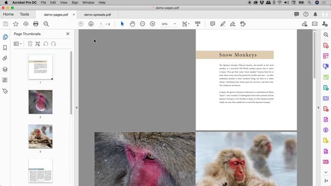The image size is (331, 186).
Task: Show more tools chevron in right rail
Action: (326, 172)
